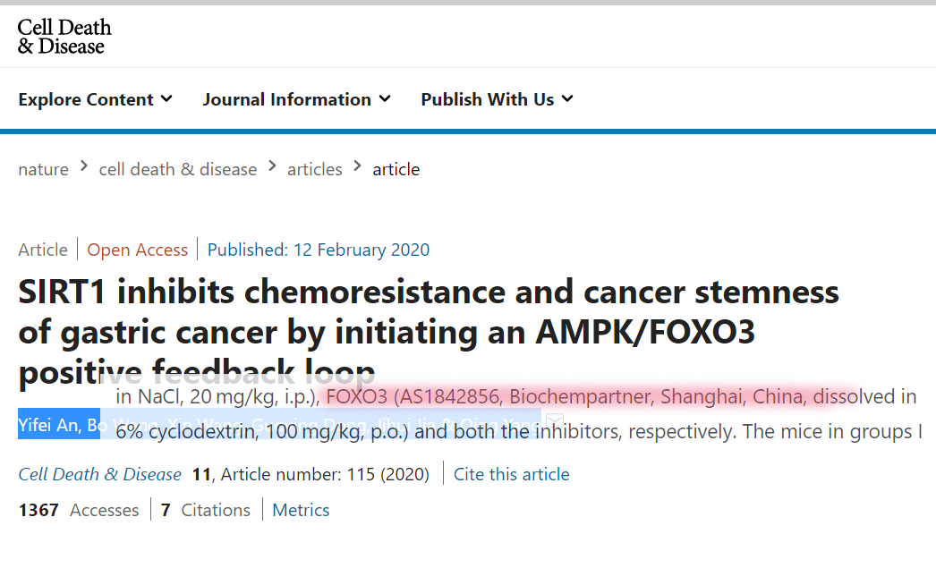Image resolution: width=936 pixels, height=568 pixels.
Task: Click the breadcrumb chevron before article
Action: (x=358, y=166)
